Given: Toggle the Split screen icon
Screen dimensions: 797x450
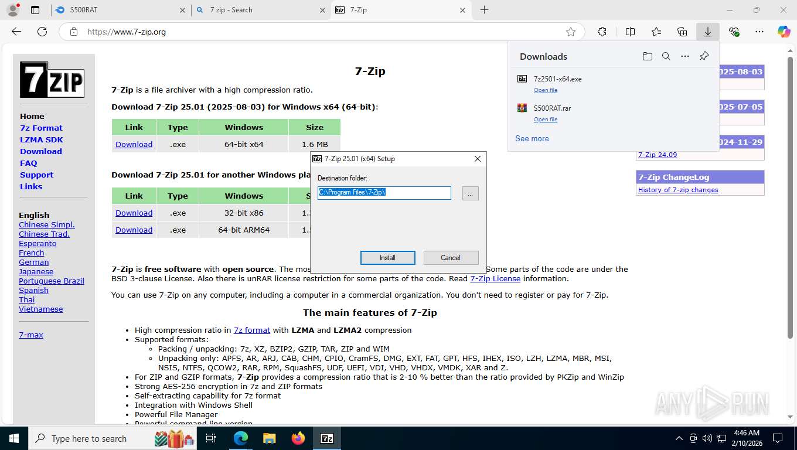Looking at the screenshot, I should 630,32.
